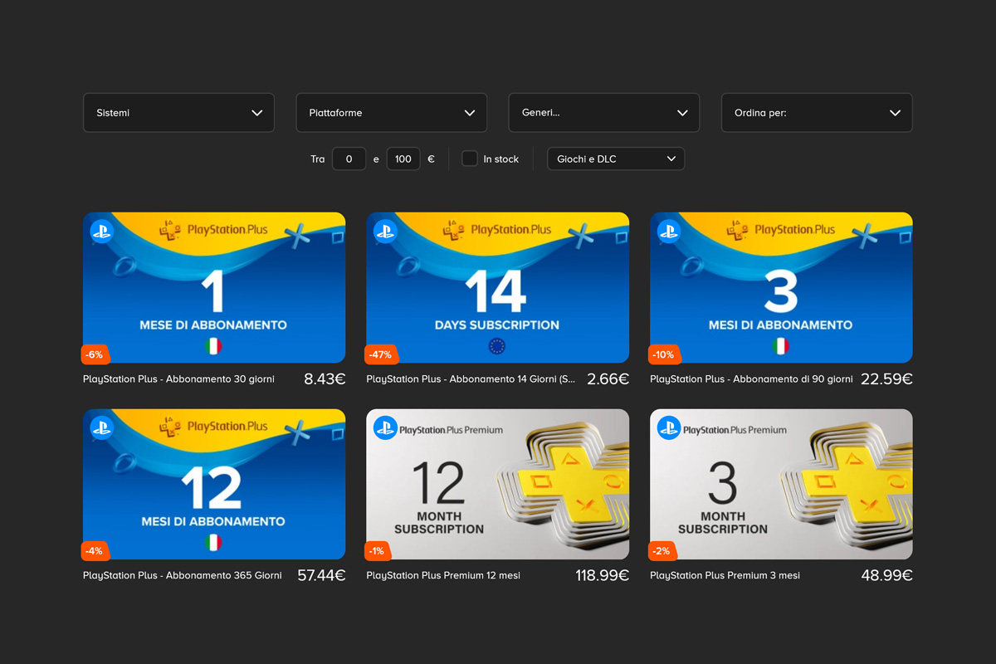
Task: Click the minimum price field showing 0
Action: (x=349, y=159)
